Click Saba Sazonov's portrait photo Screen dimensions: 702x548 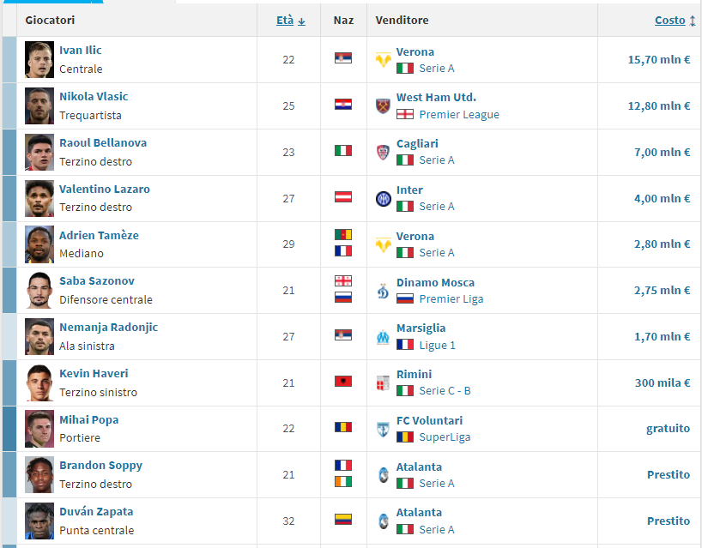[x=39, y=290]
